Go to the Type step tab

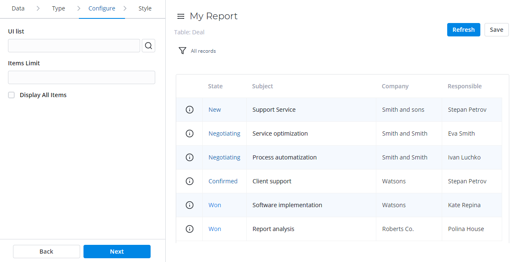pos(58,8)
